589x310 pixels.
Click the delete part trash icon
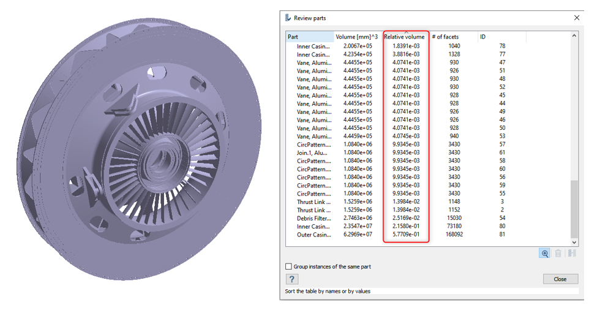(x=558, y=254)
